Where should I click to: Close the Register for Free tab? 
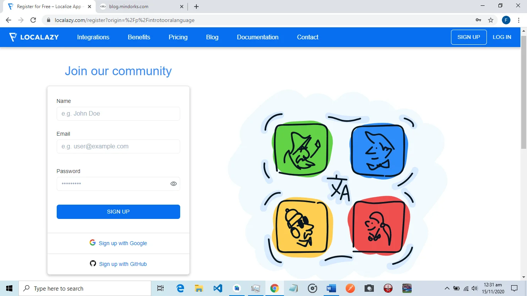90,7
